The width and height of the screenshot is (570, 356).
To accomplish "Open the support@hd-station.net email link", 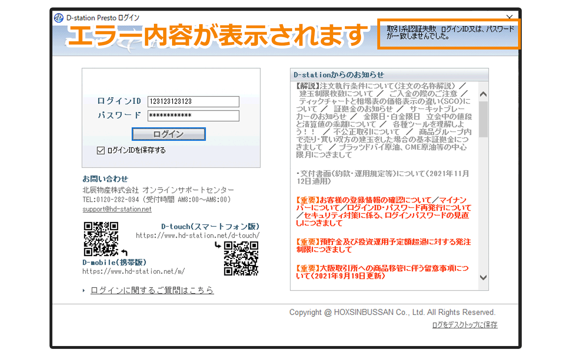I will (117, 209).
